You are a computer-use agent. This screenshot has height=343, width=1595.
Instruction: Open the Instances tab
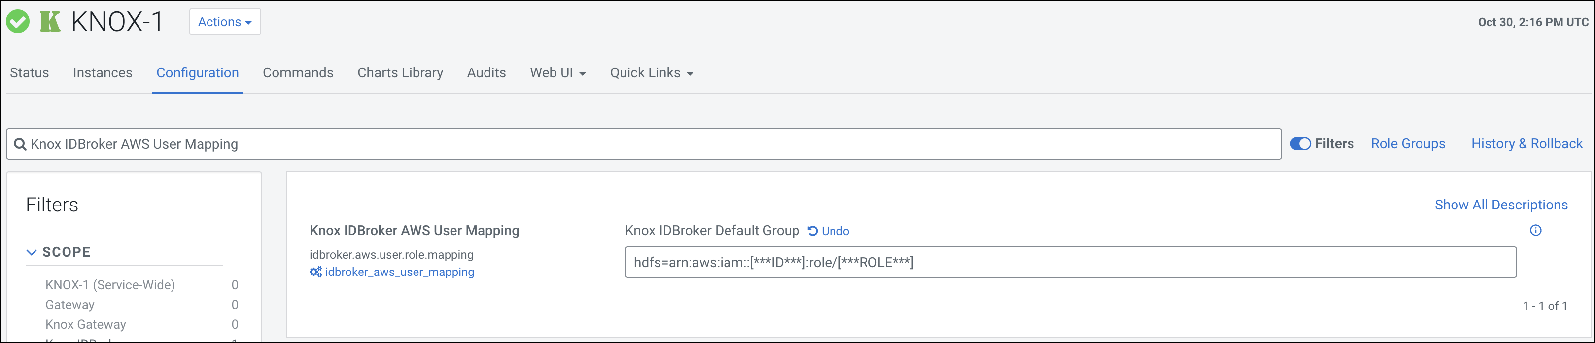tap(103, 73)
